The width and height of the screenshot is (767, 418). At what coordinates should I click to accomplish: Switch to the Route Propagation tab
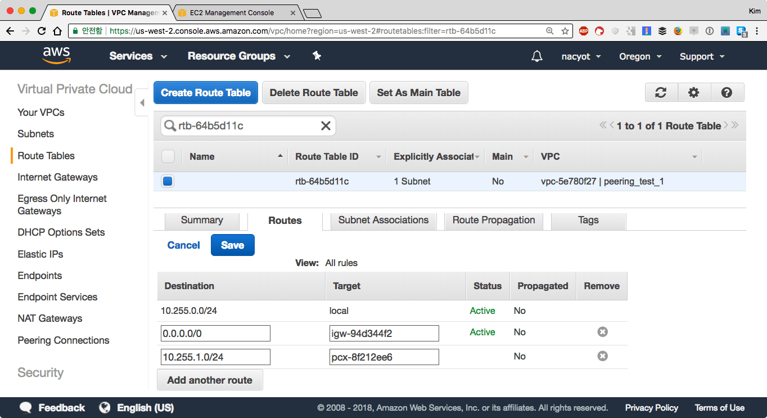pyautogui.click(x=493, y=220)
